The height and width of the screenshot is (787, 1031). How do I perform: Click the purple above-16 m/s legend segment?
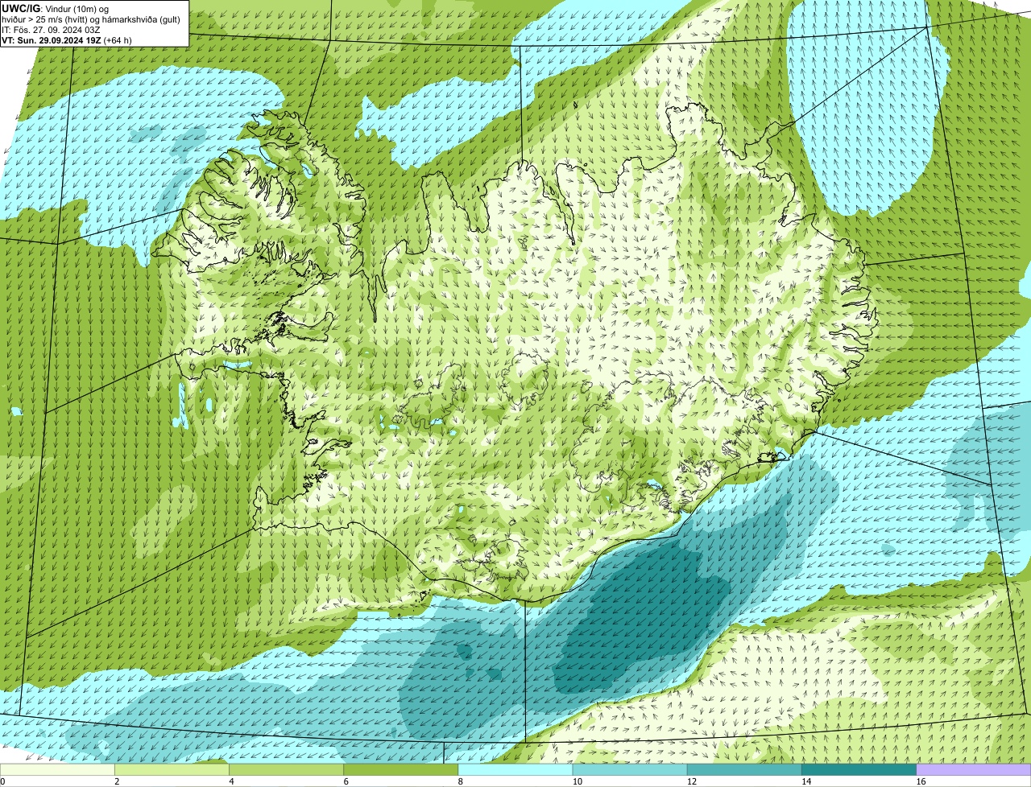click(974, 770)
